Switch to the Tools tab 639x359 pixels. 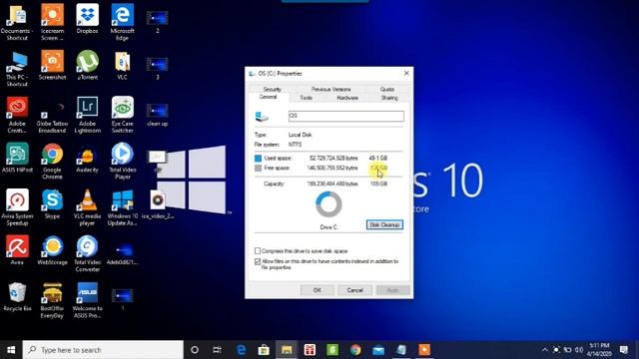[x=307, y=98]
